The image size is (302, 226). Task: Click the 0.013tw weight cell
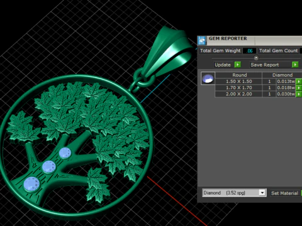pos(286,82)
